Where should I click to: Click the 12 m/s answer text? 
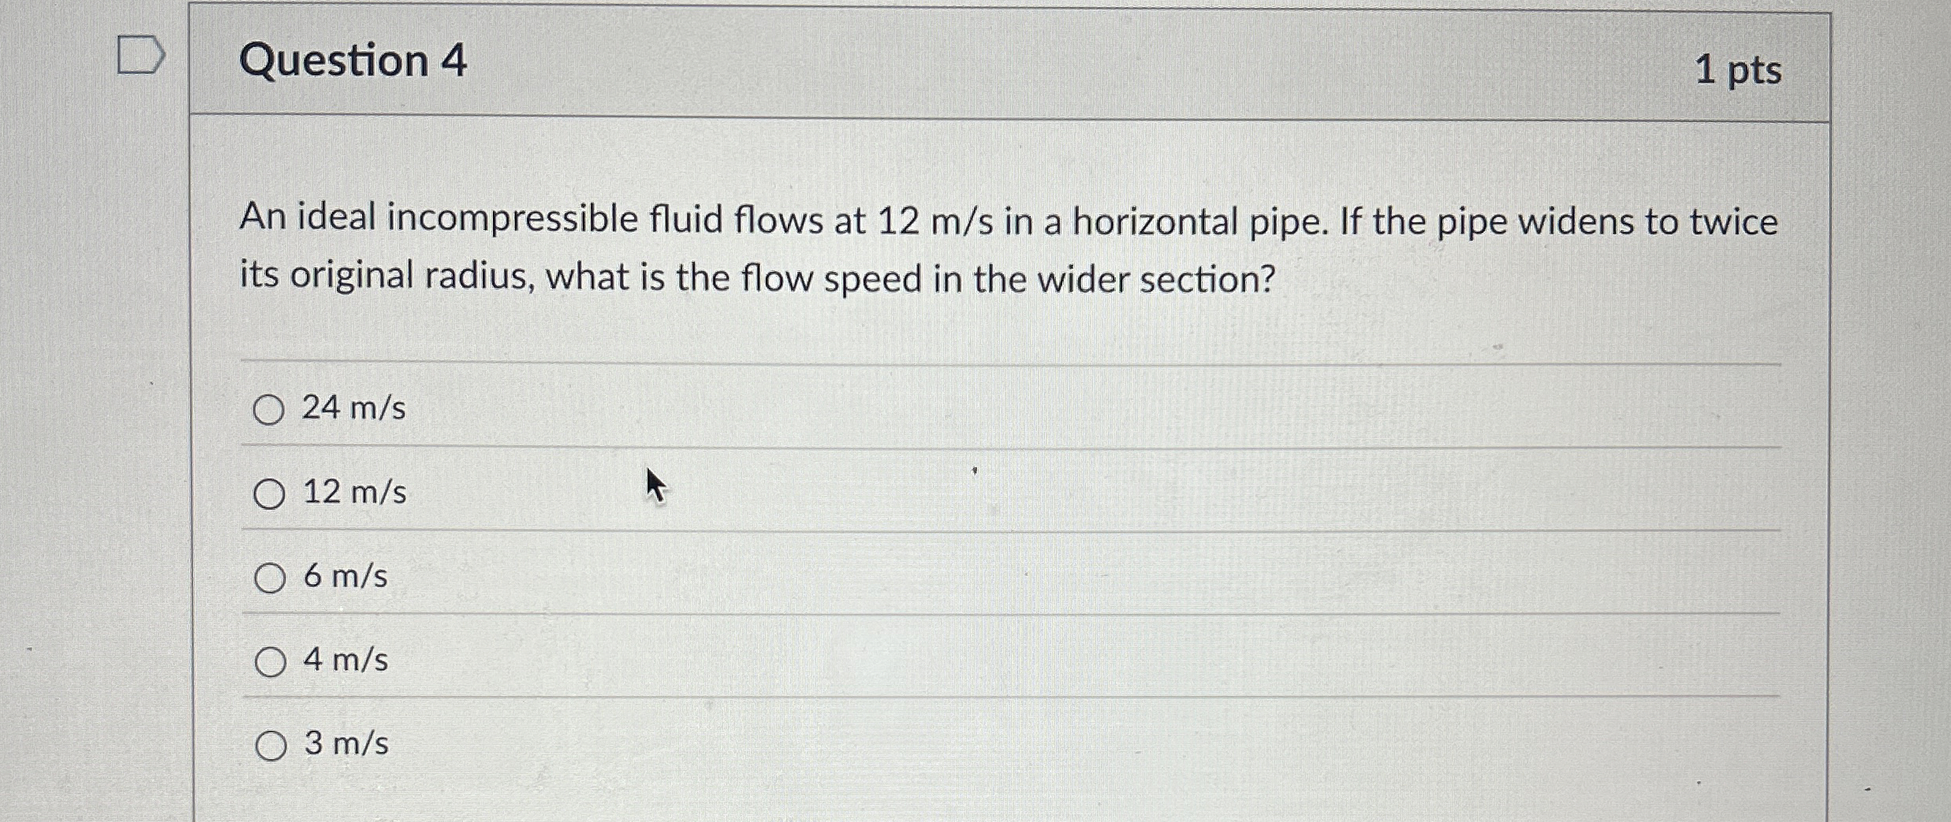(x=354, y=493)
